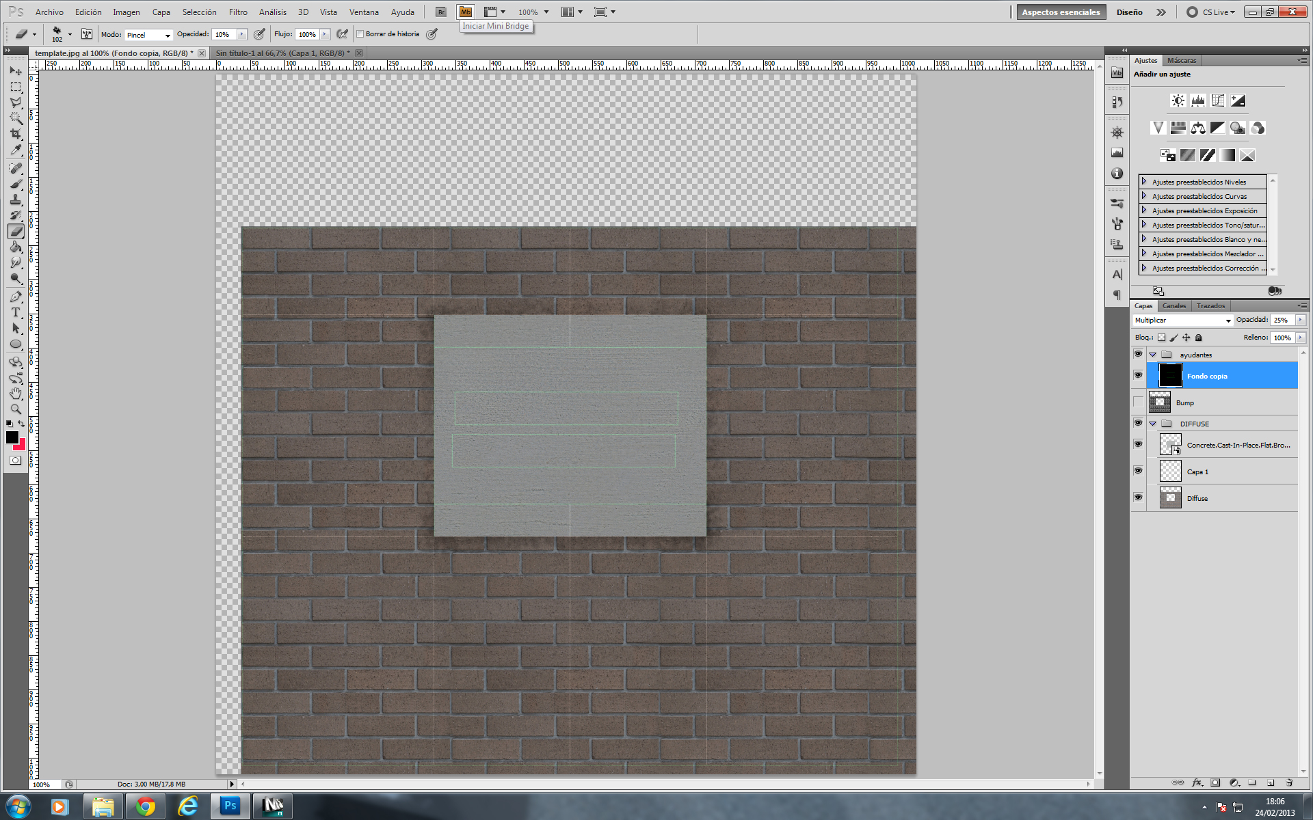Click the add layer style fx icon
Screen dimensions: 1313x820
click(1197, 782)
